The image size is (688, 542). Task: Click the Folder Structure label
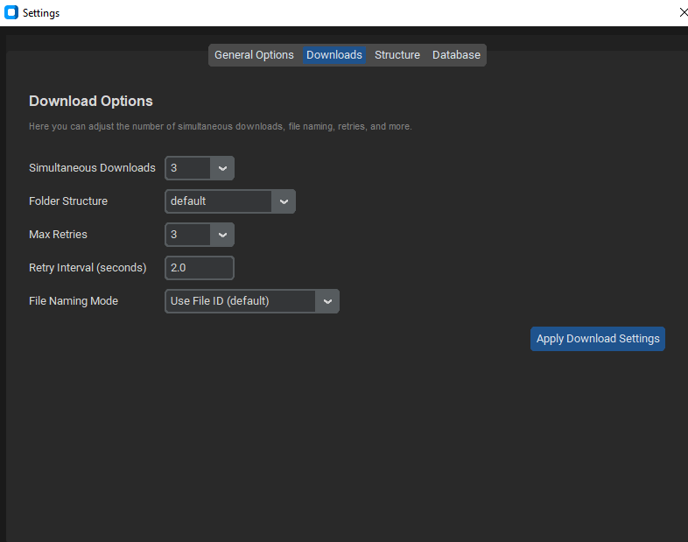[68, 201]
